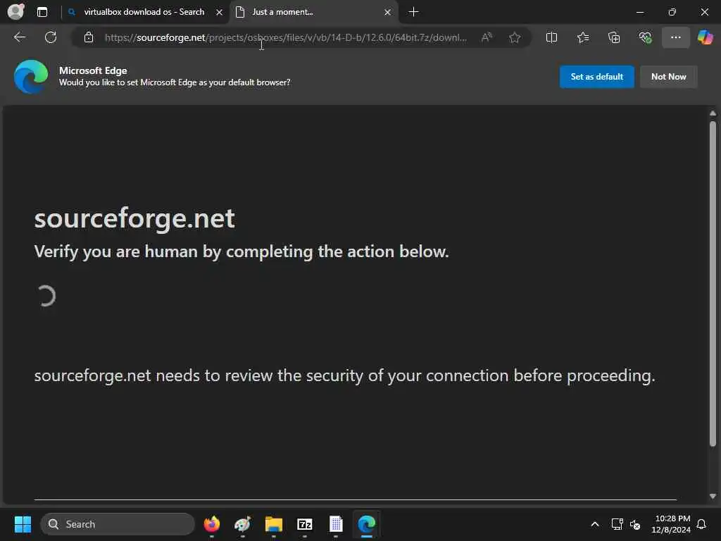
Task: Dismiss prompt with Not Now
Action: coord(669,76)
